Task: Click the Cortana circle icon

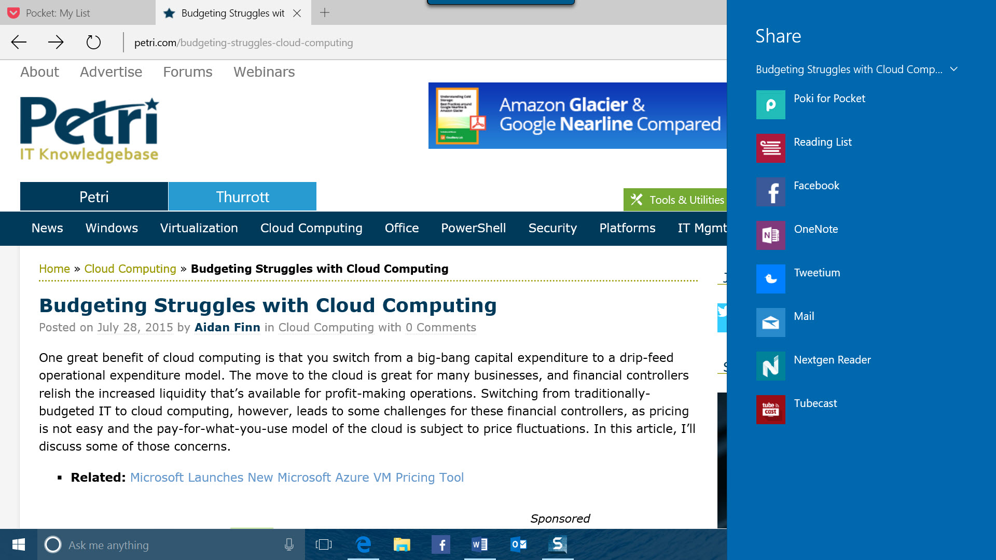Action: (53, 544)
